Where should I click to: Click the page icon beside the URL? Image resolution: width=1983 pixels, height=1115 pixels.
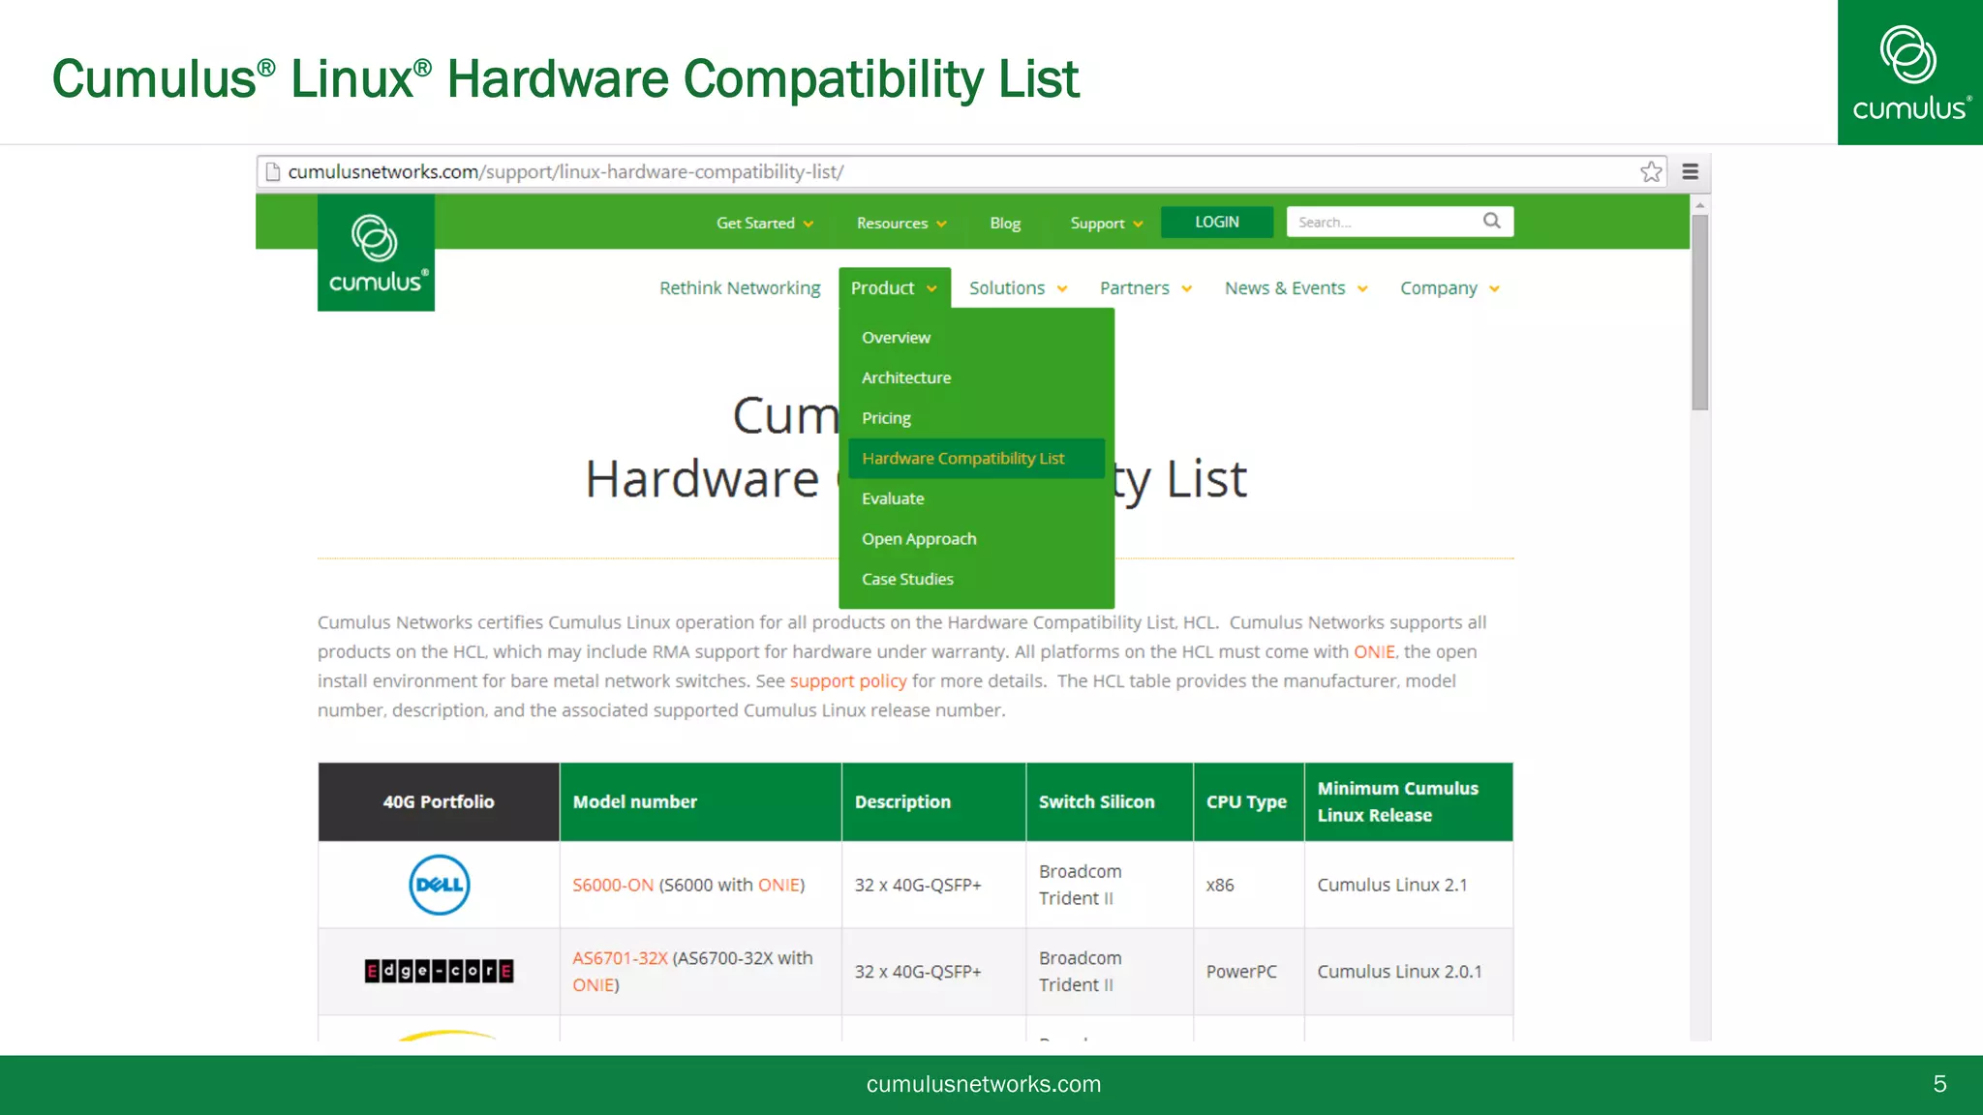click(x=273, y=171)
